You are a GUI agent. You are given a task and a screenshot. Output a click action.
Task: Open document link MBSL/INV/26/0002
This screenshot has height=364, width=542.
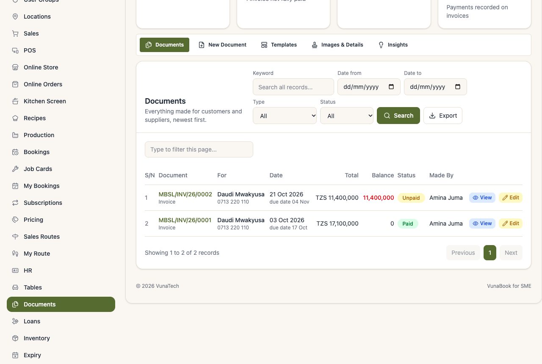coord(185,194)
